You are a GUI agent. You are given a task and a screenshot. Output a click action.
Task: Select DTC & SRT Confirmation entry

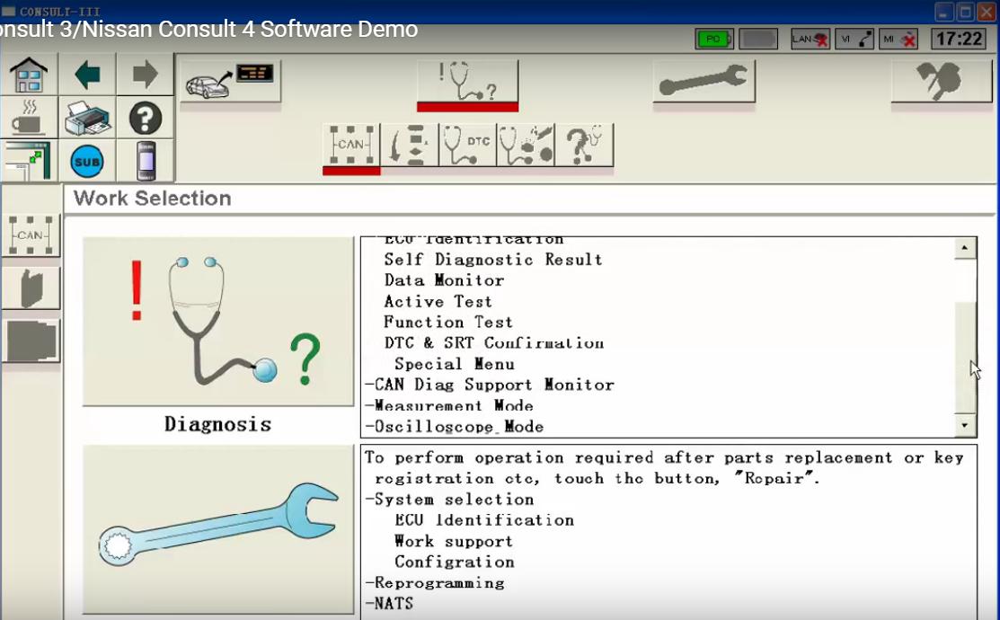click(494, 343)
